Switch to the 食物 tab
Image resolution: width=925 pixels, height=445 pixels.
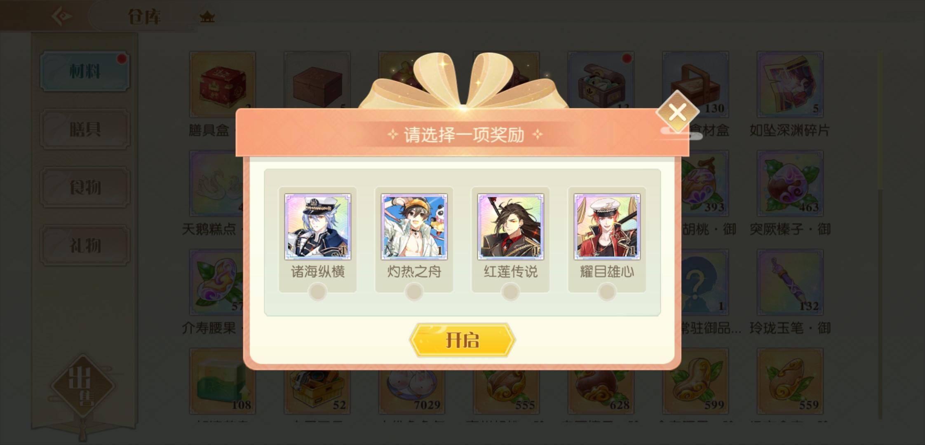click(85, 187)
